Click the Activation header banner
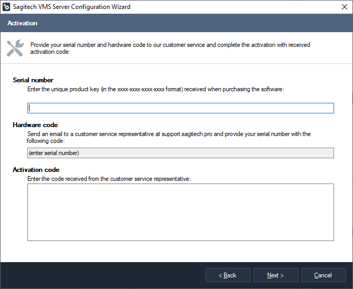The width and height of the screenshot is (353, 289). tap(176, 23)
